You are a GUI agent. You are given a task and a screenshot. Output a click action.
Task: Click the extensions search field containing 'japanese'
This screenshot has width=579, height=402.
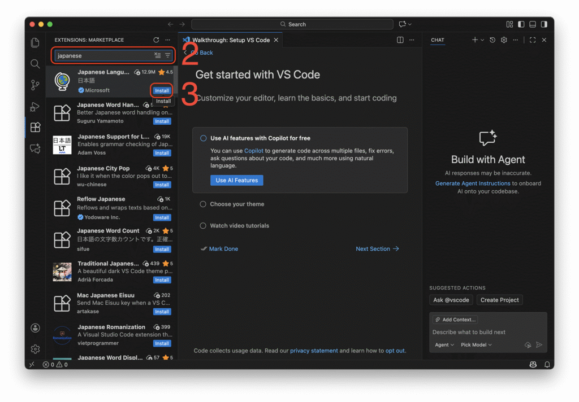103,56
